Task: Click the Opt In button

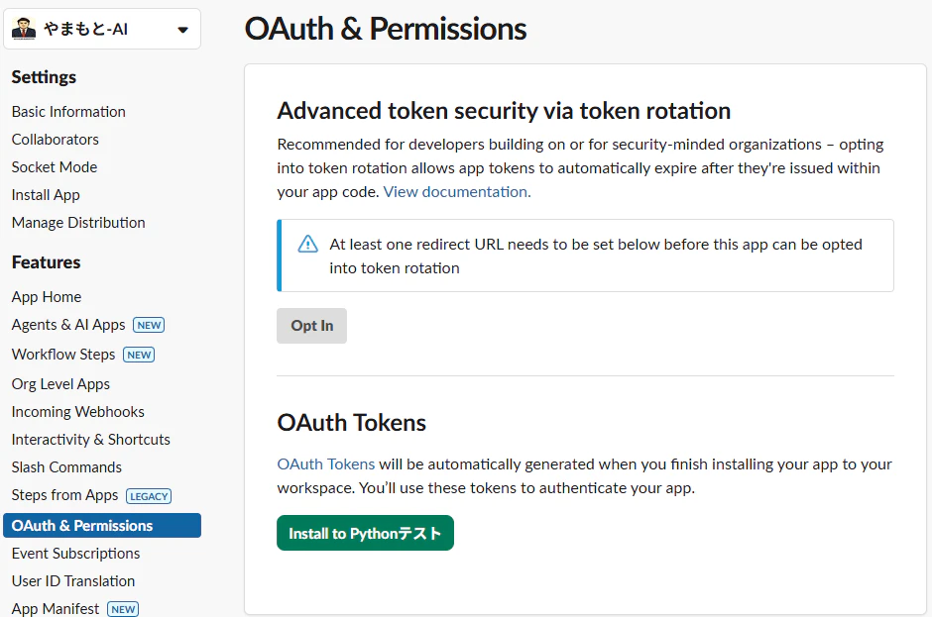Action: 311,326
